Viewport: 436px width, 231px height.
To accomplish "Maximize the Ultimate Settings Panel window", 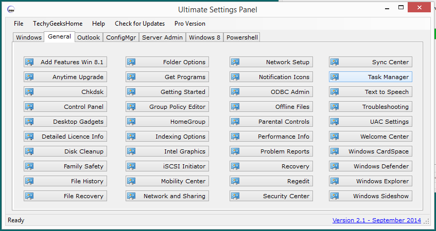I will 401,8.
